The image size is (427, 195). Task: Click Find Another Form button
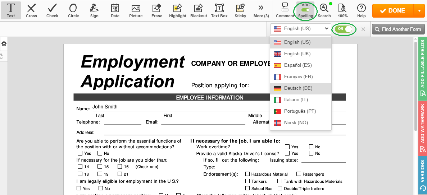398,29
